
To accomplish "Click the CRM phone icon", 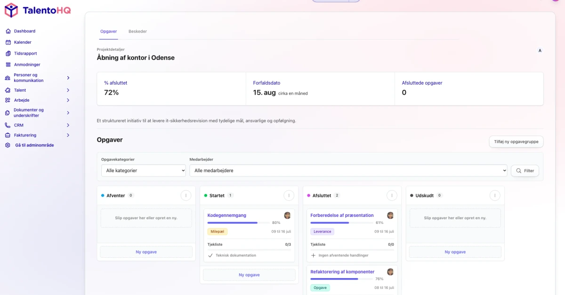I will click(8, 125).
